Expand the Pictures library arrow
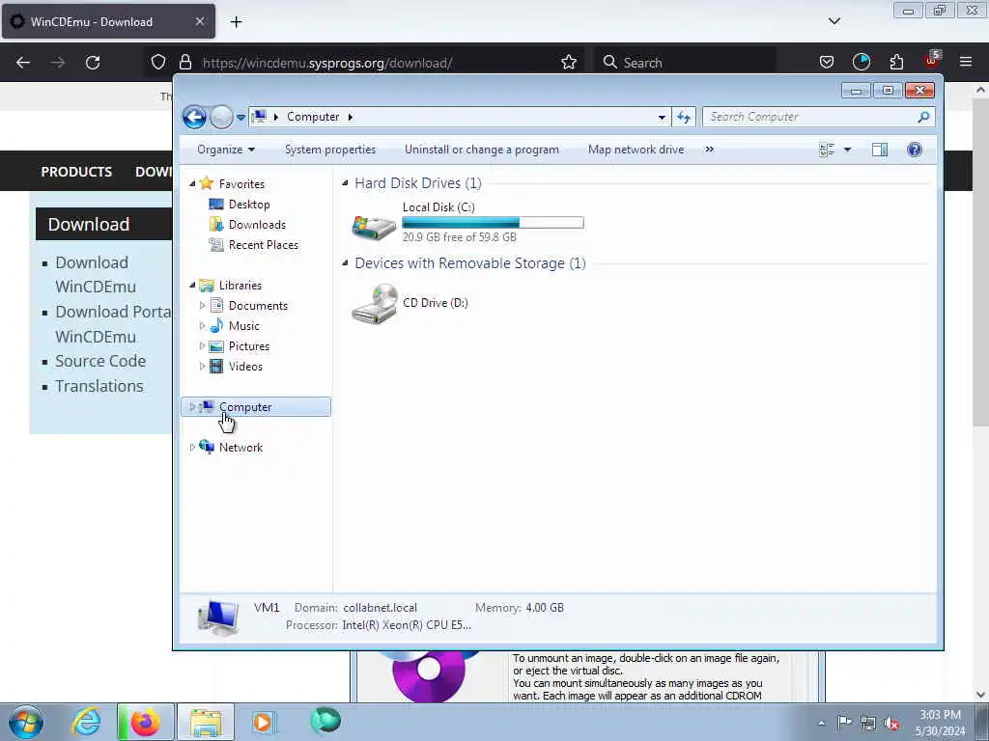 (x=203, y=346)
